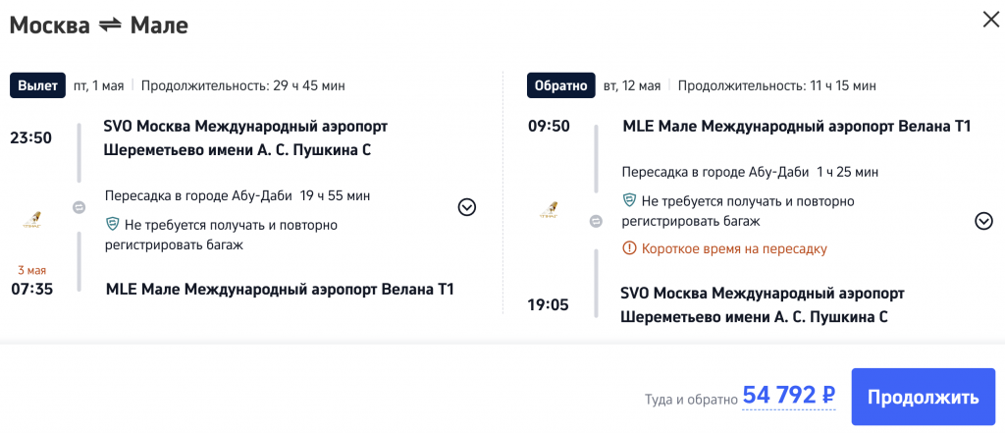1005x433 pixels.
Task: Close the Москва–Мале flight details dialog
Action: [990, 19]
